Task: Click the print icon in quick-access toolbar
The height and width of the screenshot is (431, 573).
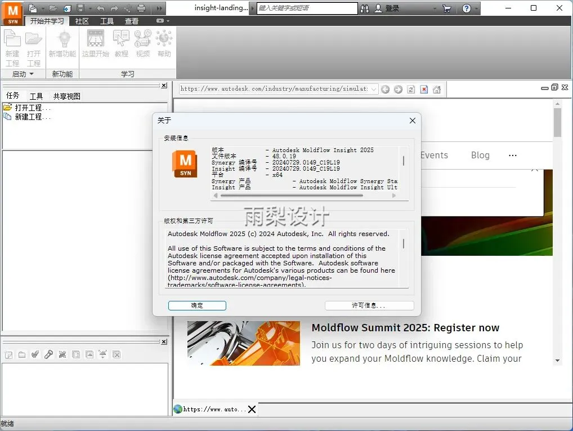Action: pos(141,8)
